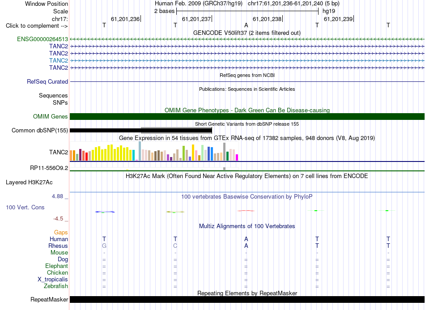Click the 'Click to complement -->' label

pos(37,26)
